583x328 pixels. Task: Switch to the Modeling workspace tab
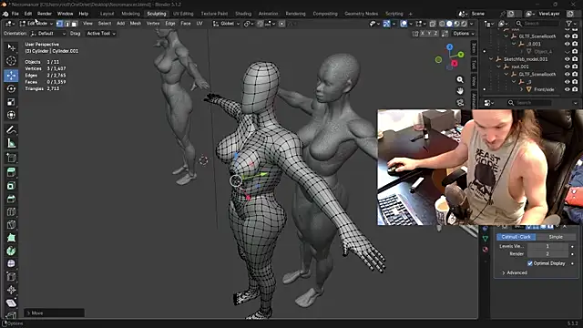click(130, 14)
